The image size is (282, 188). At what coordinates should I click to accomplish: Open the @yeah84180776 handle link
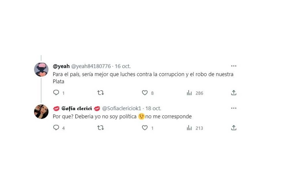[x=91, y=66]
